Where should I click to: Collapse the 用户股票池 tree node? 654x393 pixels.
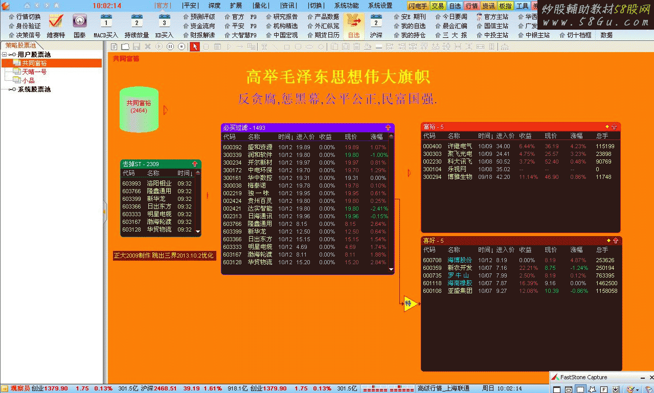pos(5,54)
